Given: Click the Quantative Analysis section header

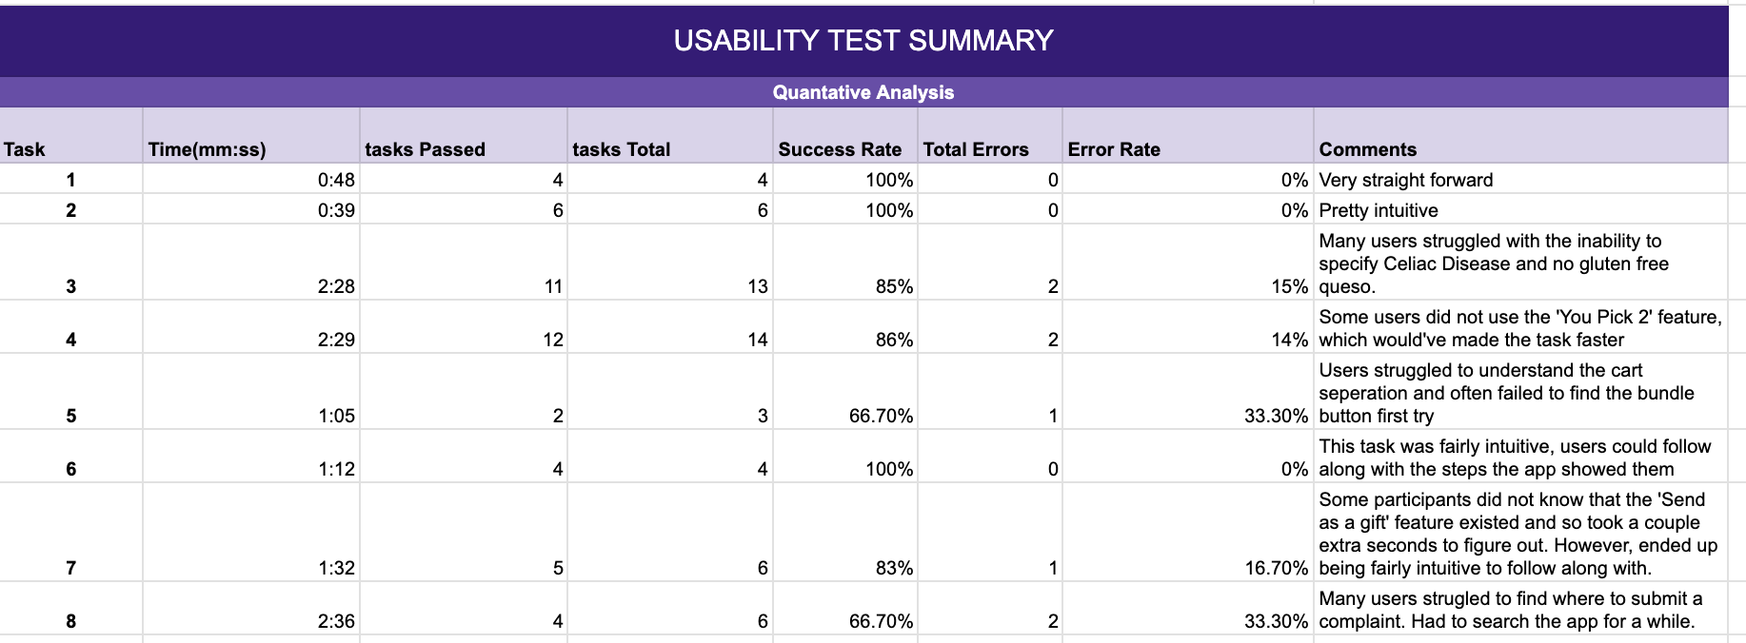Looking at the screenshot, I should (863, 92).
